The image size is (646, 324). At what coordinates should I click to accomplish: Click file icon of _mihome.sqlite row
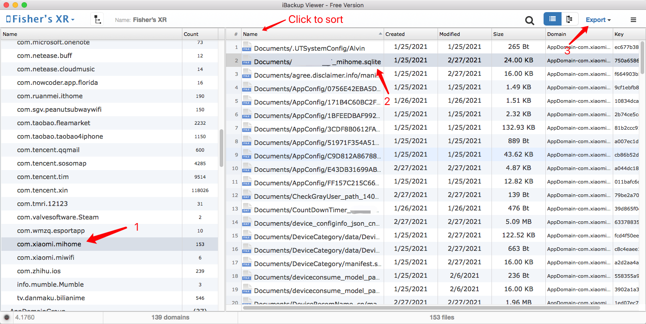tap(247, 60)
